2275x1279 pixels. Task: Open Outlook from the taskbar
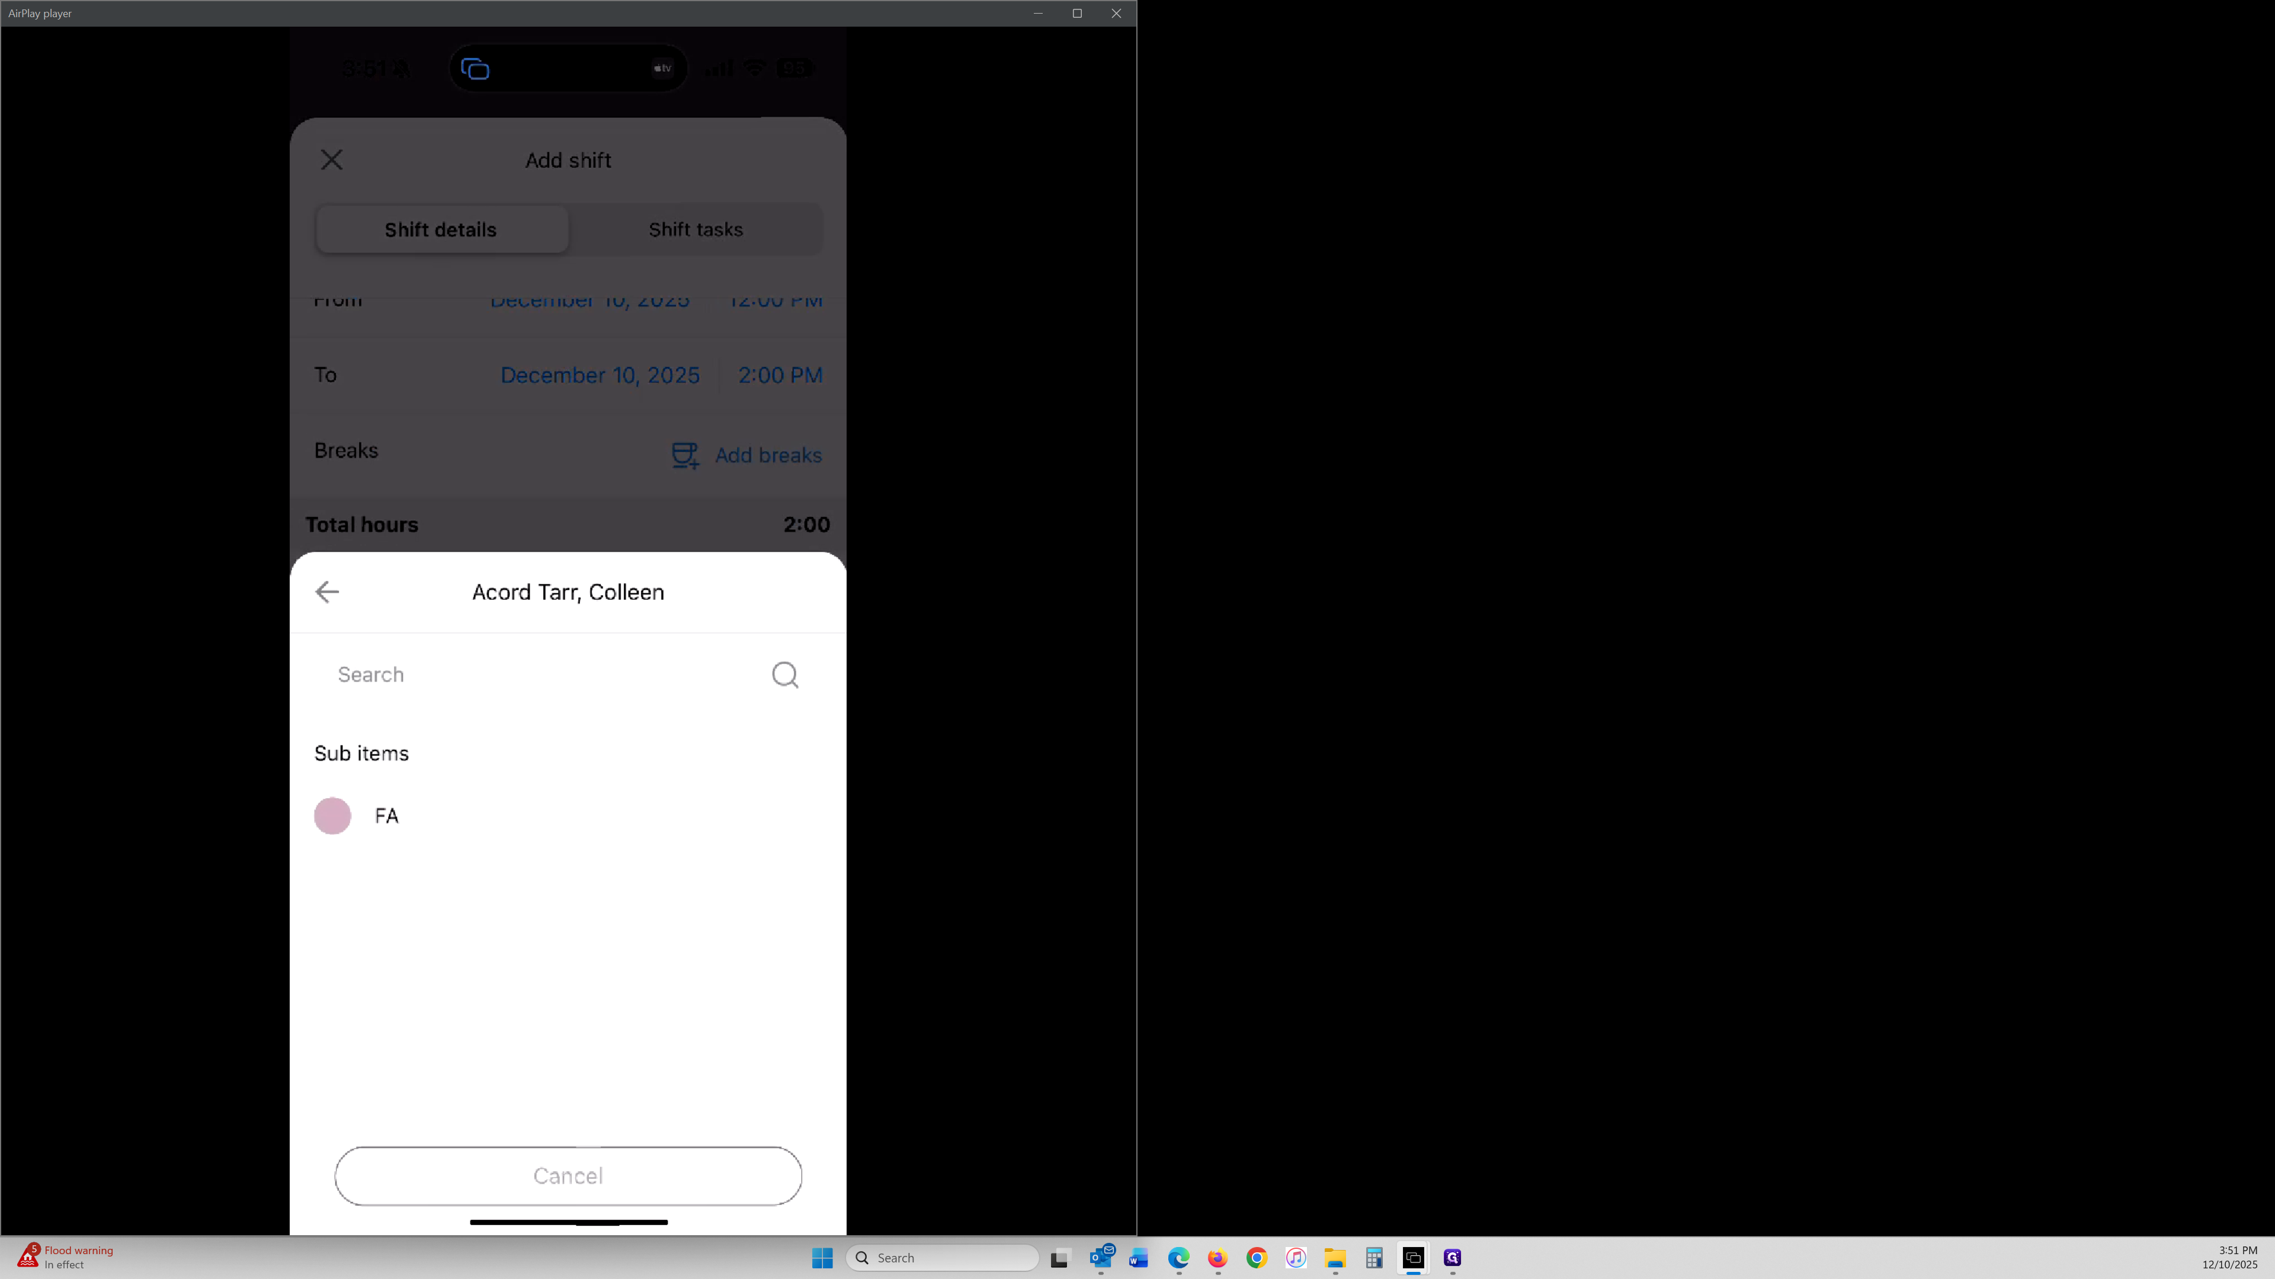pos(1100,1258)
